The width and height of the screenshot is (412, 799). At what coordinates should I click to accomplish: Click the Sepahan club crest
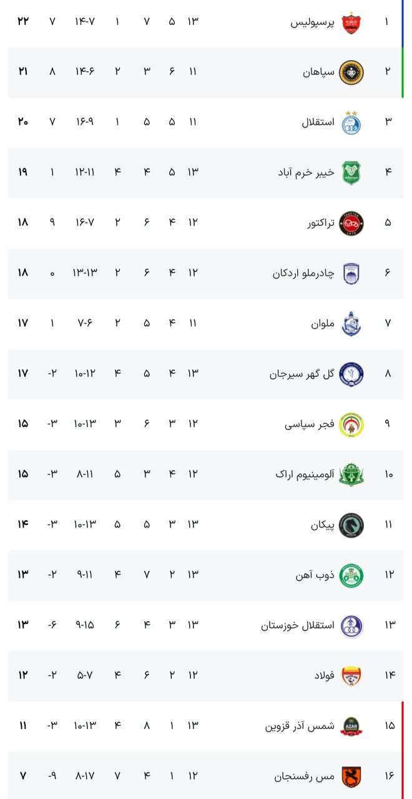click(x=351, y=72)
